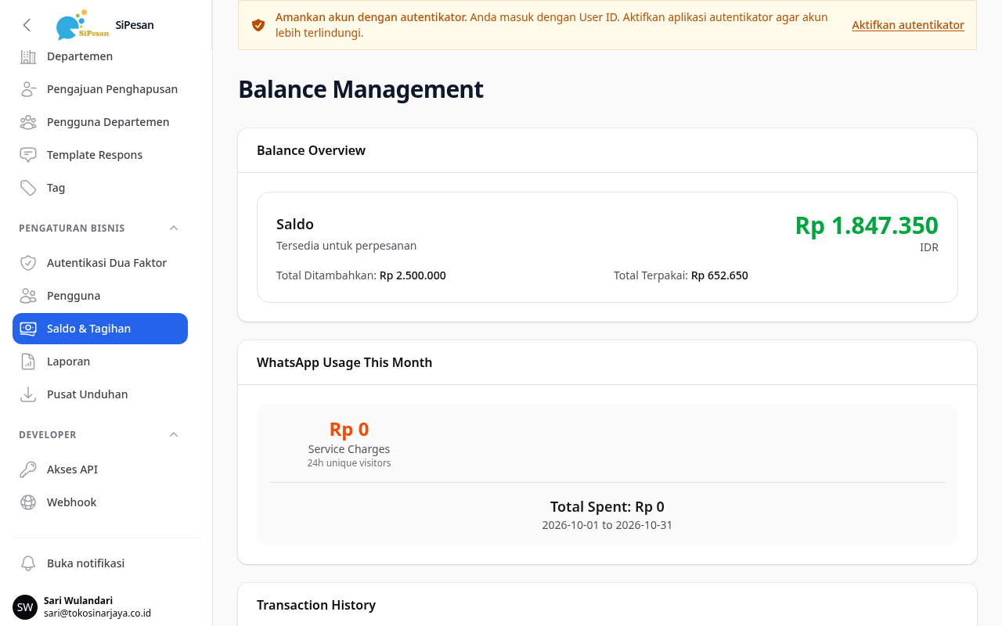Image resolution: width=1002 pixels, height=626 pixels.
Task: Click the Service Charges label
Action: coord(349,449)
